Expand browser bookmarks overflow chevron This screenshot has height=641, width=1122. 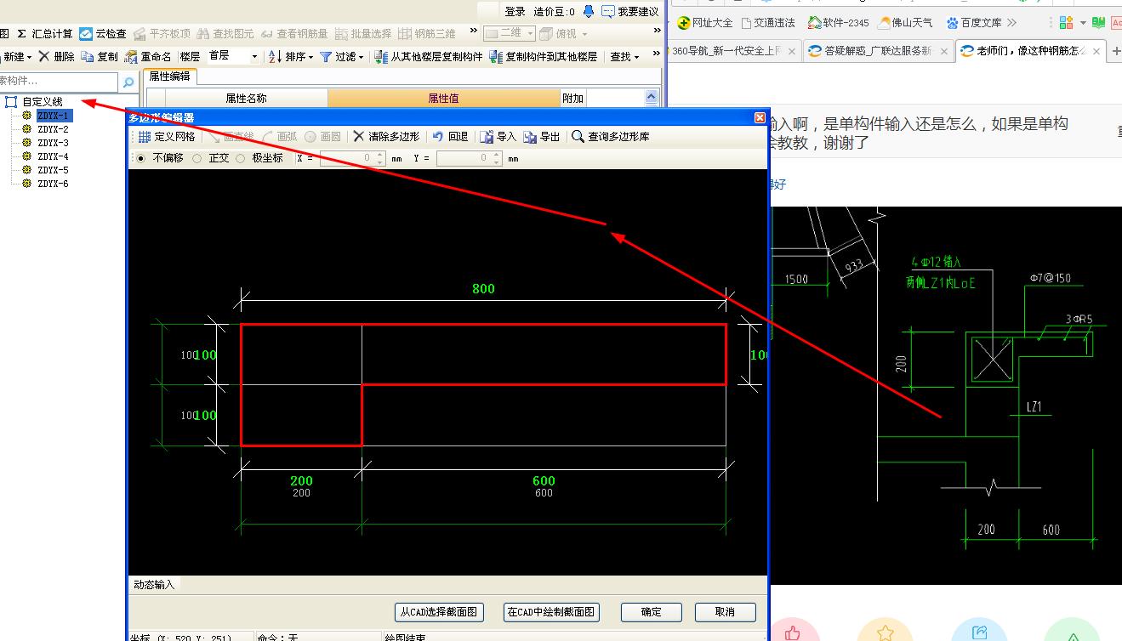(1011, 23)
